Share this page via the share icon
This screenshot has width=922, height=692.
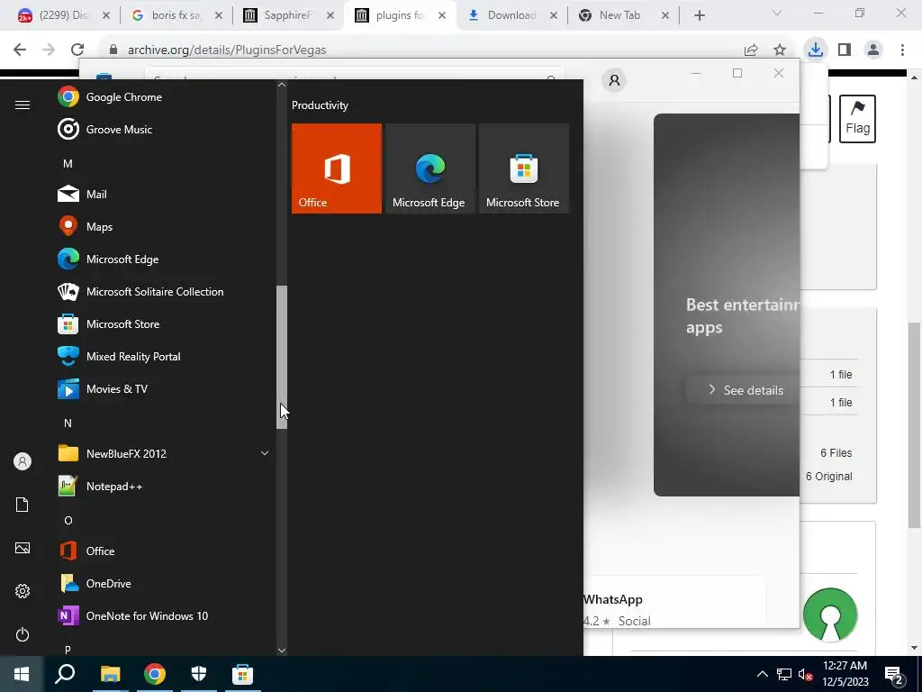751,50
